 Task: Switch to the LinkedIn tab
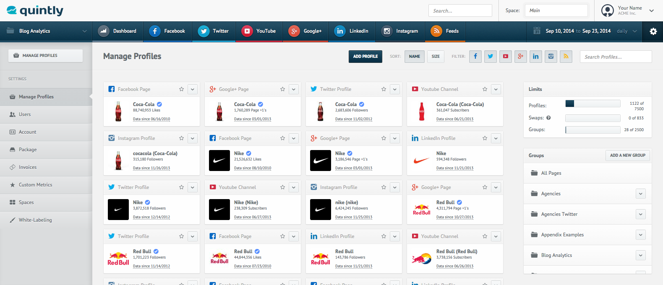(352, 31)
